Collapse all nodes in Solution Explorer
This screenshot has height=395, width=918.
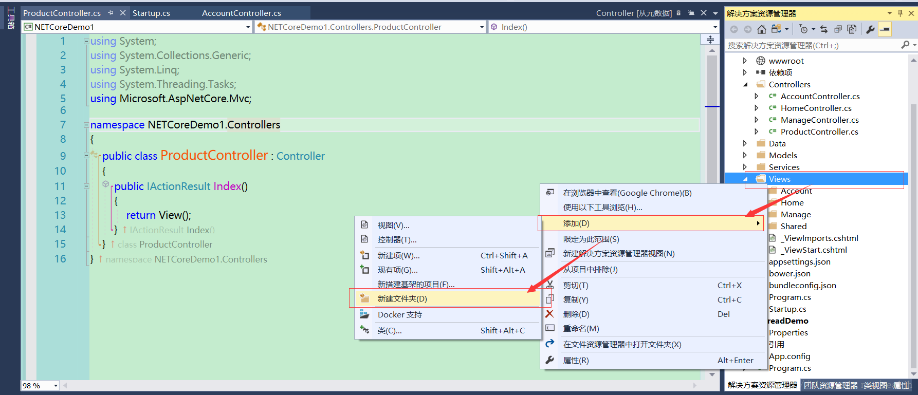click(x=838, y=29)
